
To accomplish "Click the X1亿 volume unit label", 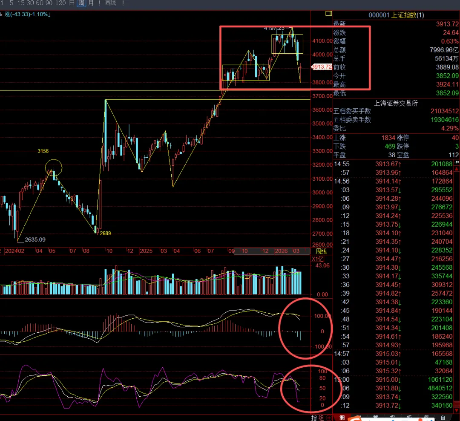I will [318, 259].
